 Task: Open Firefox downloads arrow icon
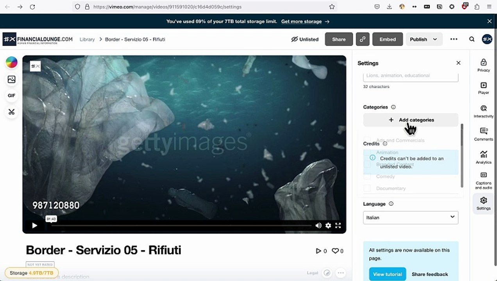(x=389, y=7)
